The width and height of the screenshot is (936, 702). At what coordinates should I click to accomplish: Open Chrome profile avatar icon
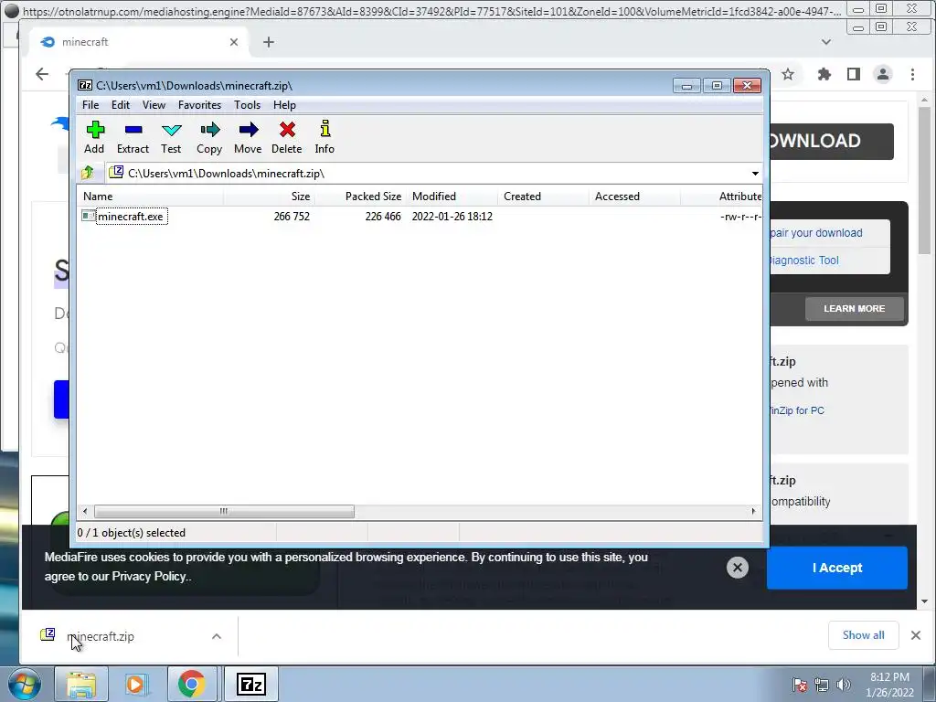tap(883, 74)
